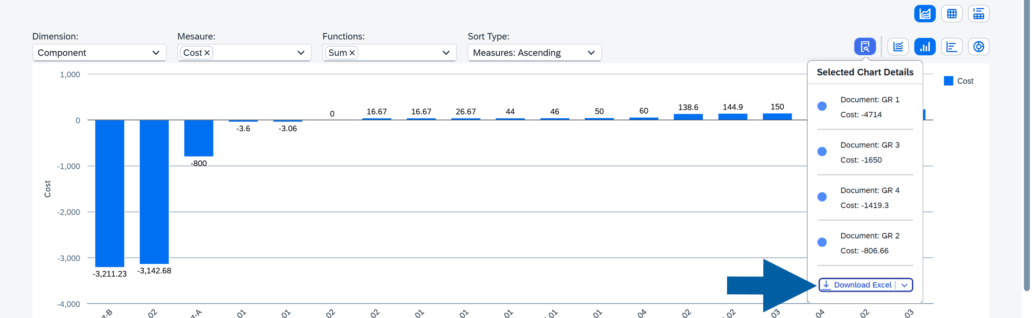1032x318 pixels.
Task: Click the 26.67 data label
Action: [x=465, y=112]
